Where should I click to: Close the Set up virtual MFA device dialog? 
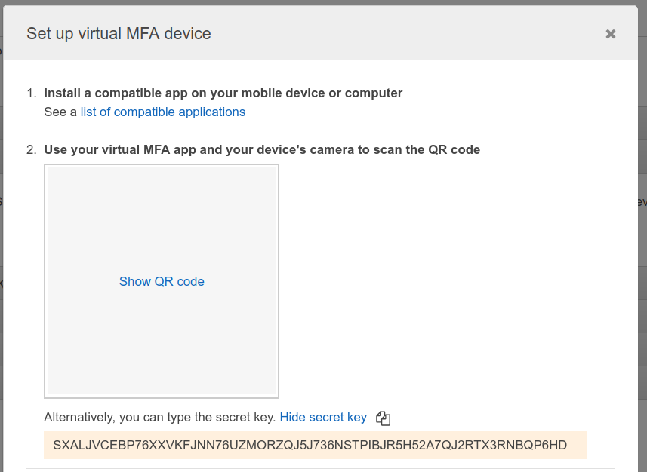coord(610,34)
